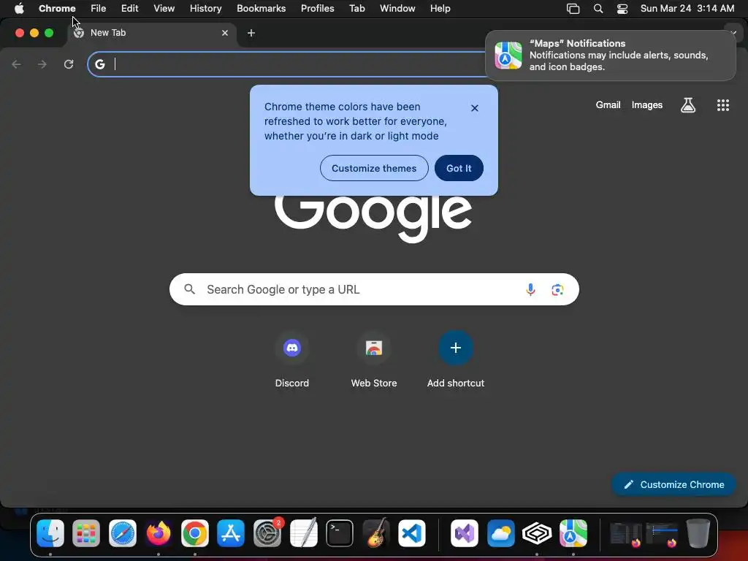Open the Google apps grid
The height and width of the screenshot is (561, 748).
[723, 105]
